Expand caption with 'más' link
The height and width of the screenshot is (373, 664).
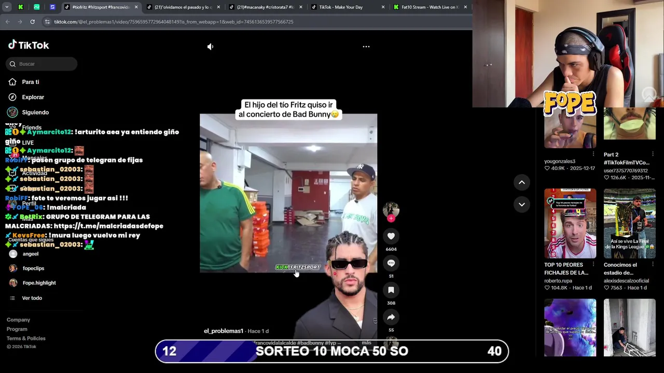point(366,342)
